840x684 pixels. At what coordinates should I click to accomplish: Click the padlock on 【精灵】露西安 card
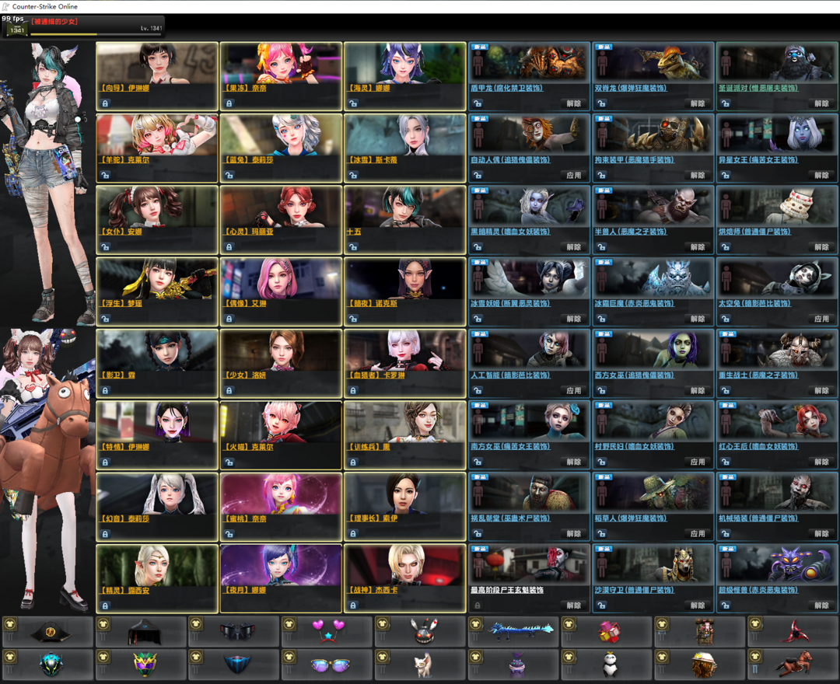click(x=105, y=605)
